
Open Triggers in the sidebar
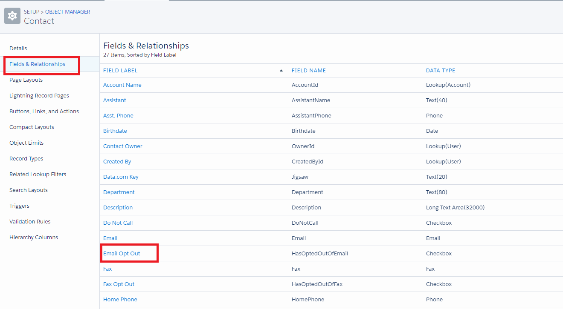point(20,206)
